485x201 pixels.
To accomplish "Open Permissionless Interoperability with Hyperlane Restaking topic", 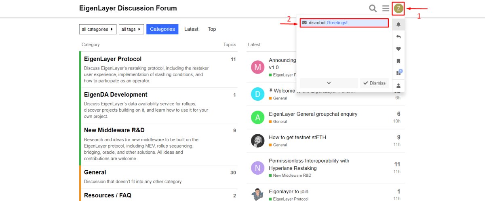I will tap(309, 164).
